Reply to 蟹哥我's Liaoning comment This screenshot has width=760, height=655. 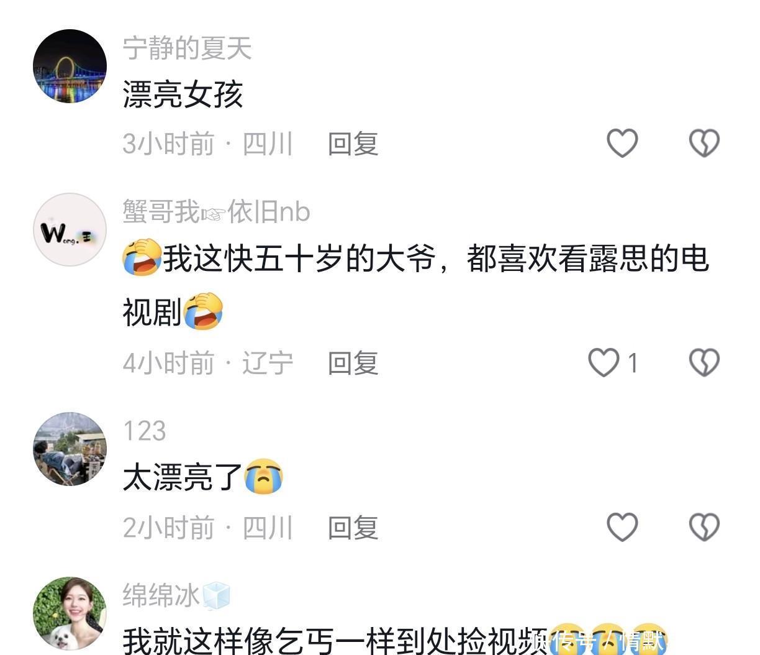click(353, 363)
